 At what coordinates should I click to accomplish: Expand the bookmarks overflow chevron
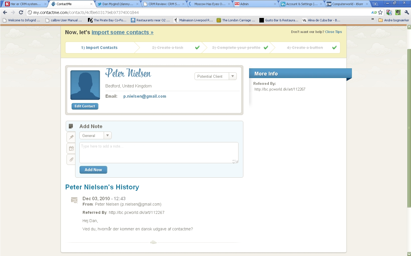click(372, 19)
